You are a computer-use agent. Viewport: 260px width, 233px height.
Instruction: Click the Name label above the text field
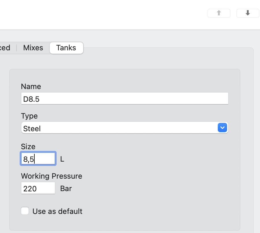31,86
